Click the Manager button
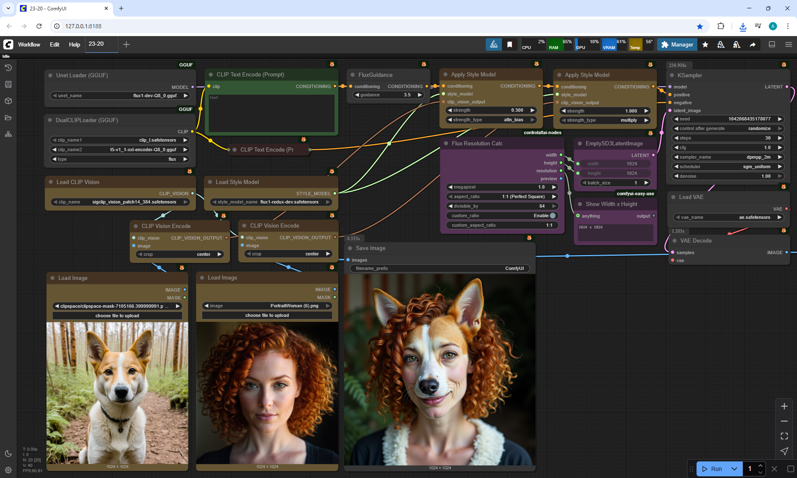Viewport: 797px width, 478px height. (x=677, y=44)
